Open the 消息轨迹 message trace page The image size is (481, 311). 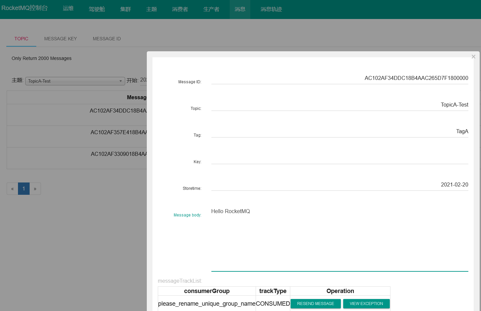pyautogui.click(x=271, y=9)
